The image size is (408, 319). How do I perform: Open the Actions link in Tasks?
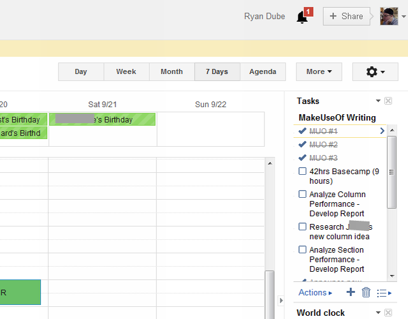(x=315, y=293)
